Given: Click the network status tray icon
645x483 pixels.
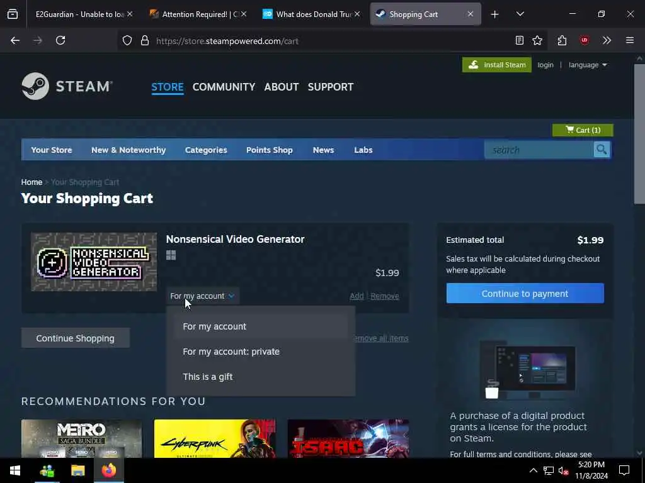Looking at the screenshot, I should tap(549, 470).
